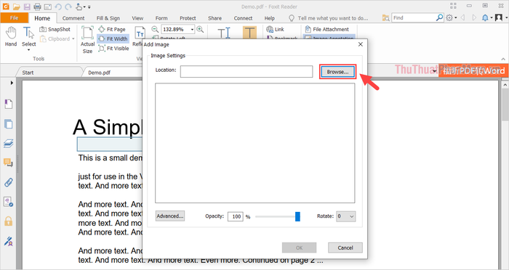
Task: Click the zoom out magnifier
Action: click(155, 29)
